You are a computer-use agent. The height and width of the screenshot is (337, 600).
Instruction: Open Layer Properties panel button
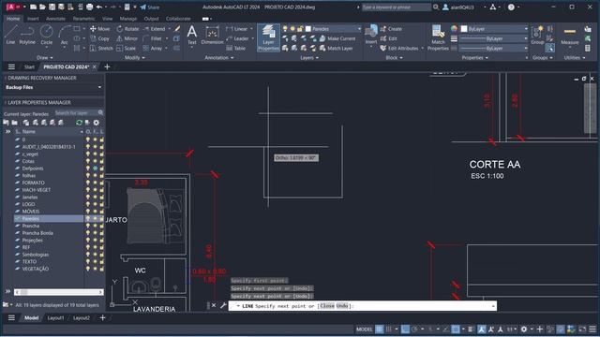tap(268, 37)
